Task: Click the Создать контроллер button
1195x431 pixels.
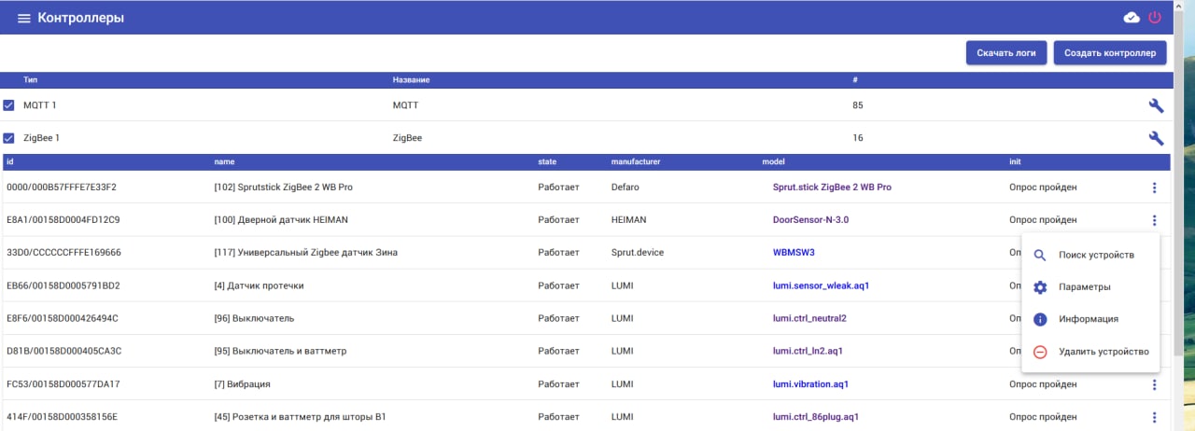Action: [1110, 53]
